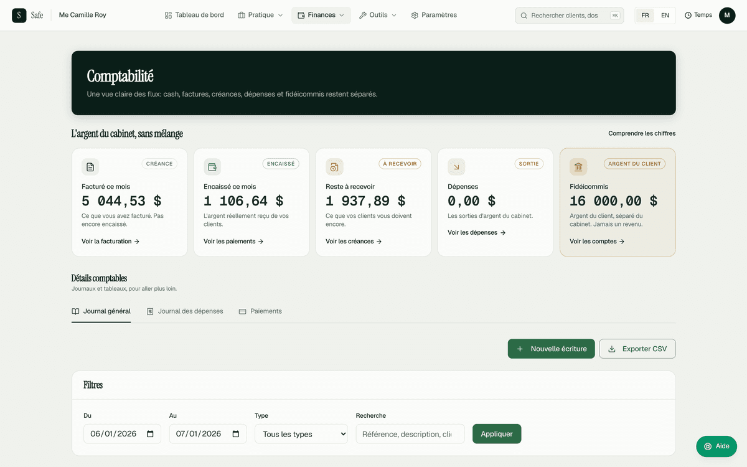Open the Aide help button

click(x=716, y=446)
